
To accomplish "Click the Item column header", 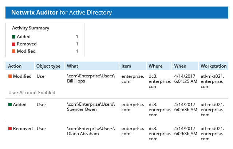I will (126, 66).
